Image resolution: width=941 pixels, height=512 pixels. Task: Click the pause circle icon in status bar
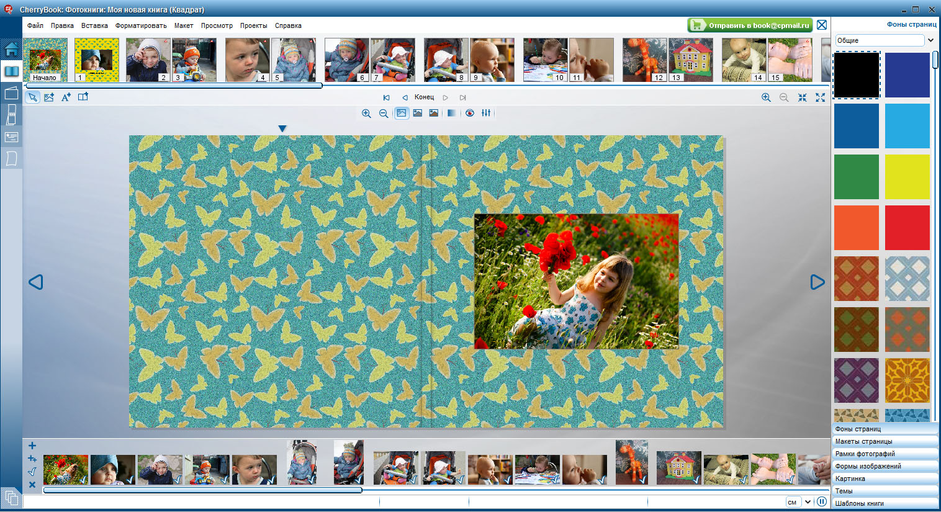point(822,501)
